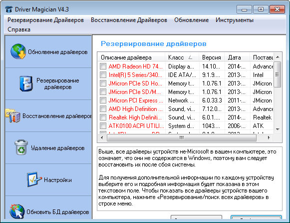Image resolution: width=290 pixels, height=223 pixels.
Task: Check the JMicron PCIe SD/M... checkbox
Action: click(x=103, y=91)
